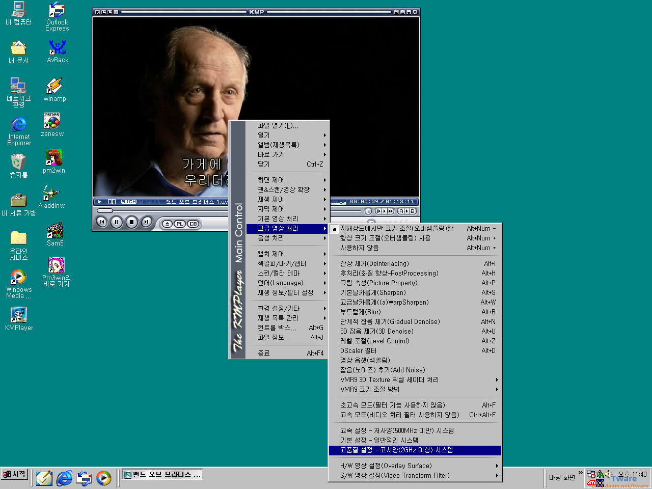This screenshot has width=652, height=489.
Task: Launch Windows Media Player from quick launch
Action: click(103, 478)
